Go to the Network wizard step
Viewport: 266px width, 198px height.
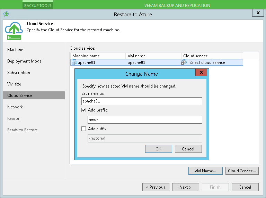[15, 107]
